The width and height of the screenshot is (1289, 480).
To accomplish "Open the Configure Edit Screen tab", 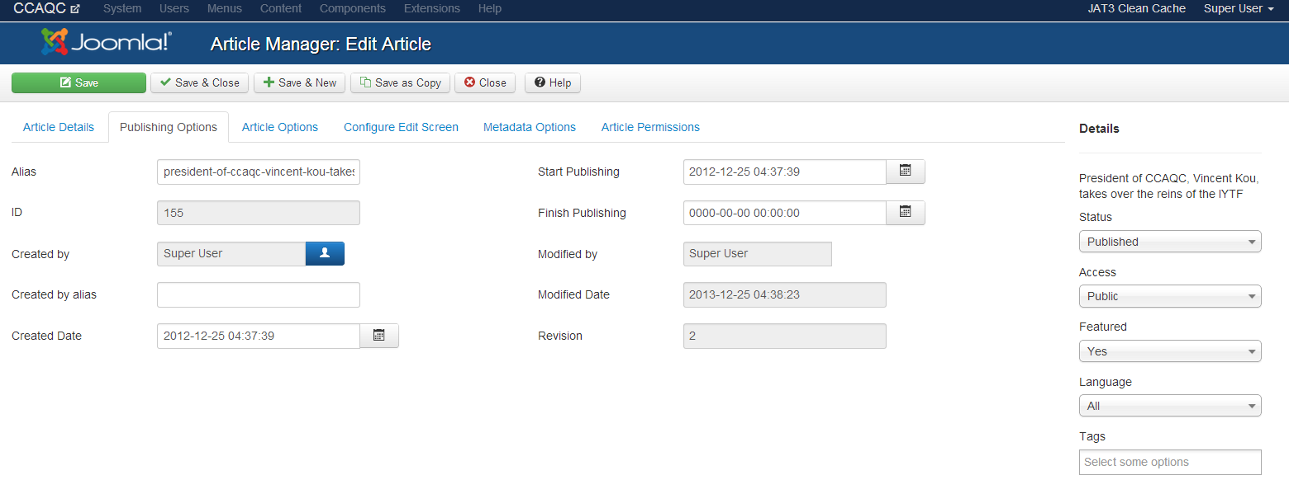I will 401,127.
